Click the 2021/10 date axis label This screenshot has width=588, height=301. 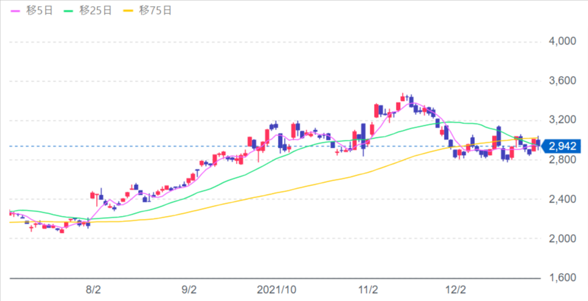(x=277, y=290)
